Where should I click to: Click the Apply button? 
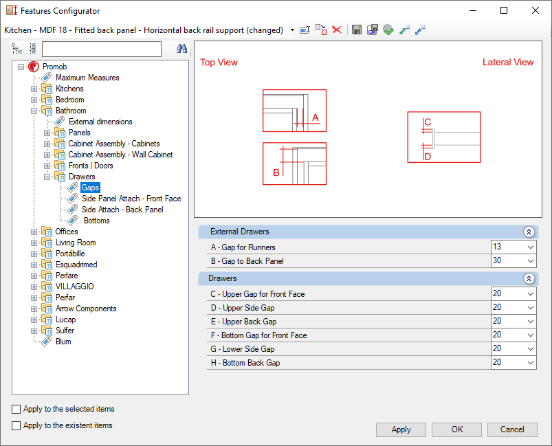click(x=401, y=430)
